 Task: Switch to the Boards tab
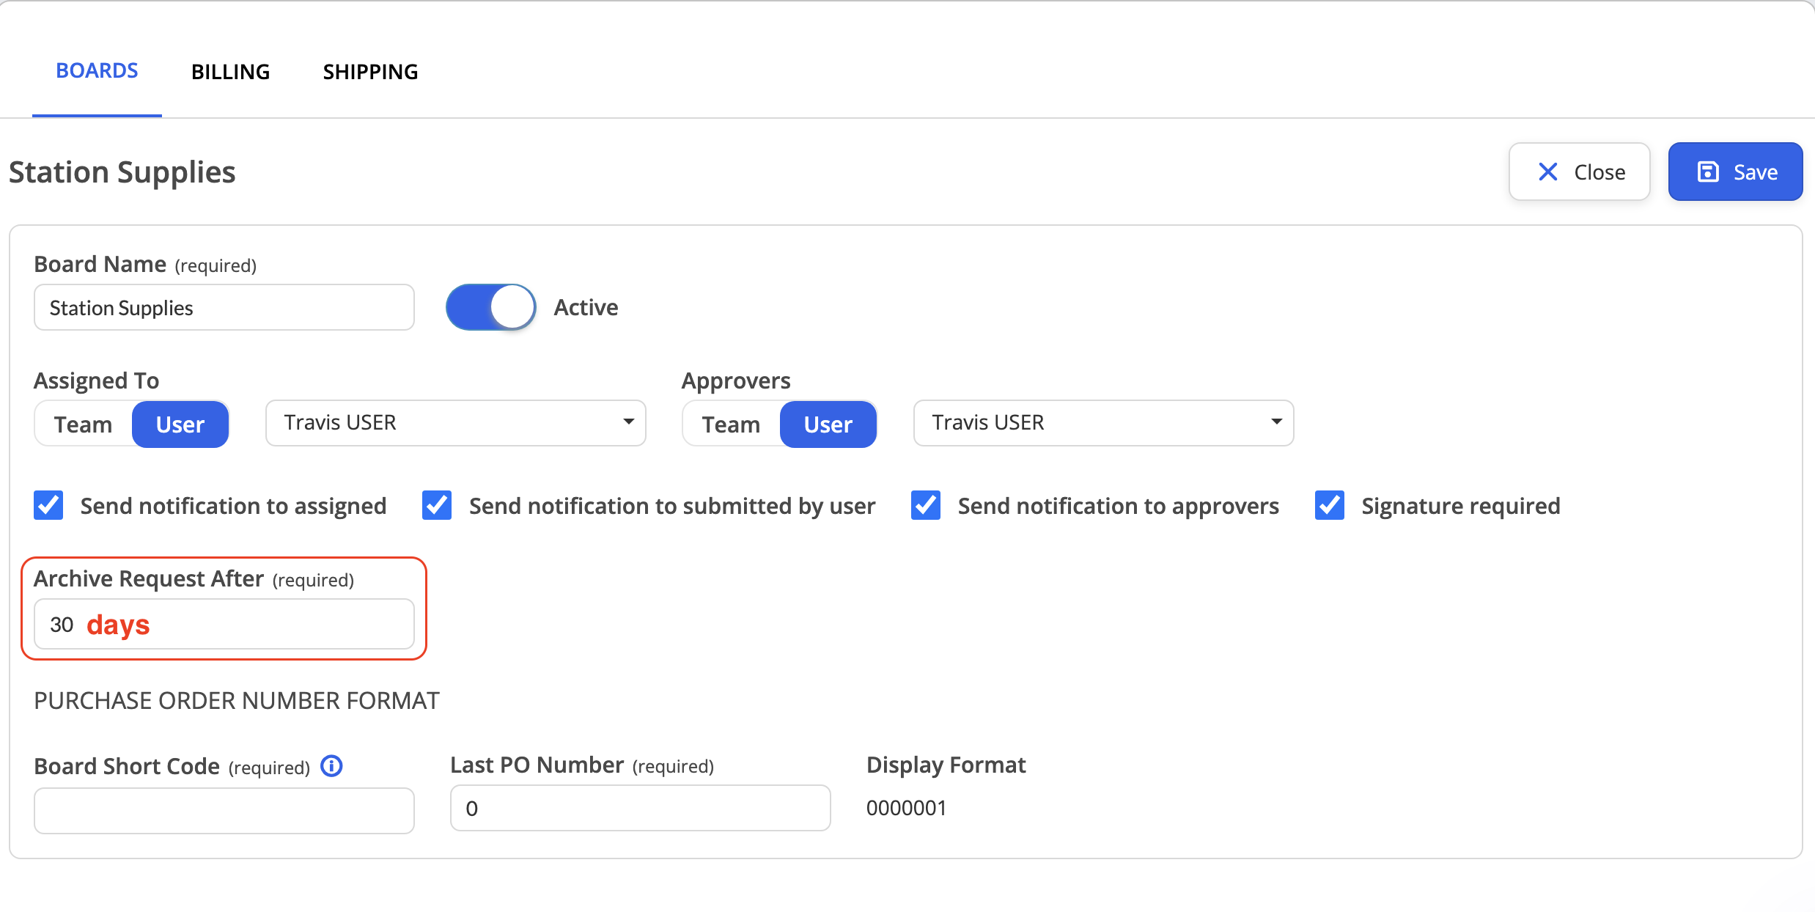pyautogui.click(x=97, y=71)
